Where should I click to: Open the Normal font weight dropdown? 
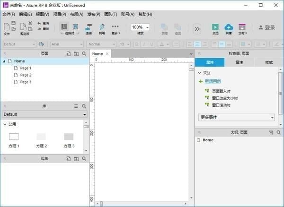pyautogui.click(x=101, y=44)
